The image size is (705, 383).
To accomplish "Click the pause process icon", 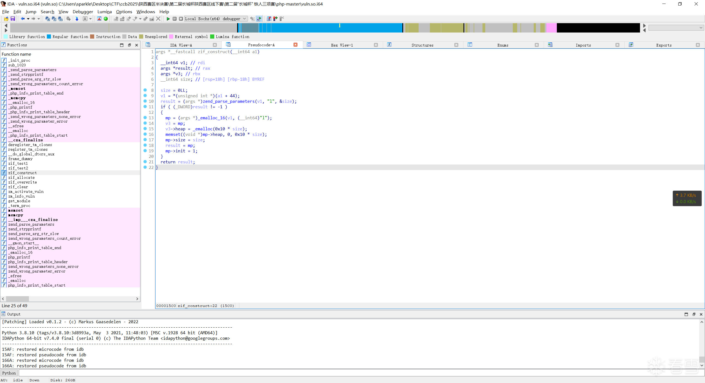I will (175, 19).
